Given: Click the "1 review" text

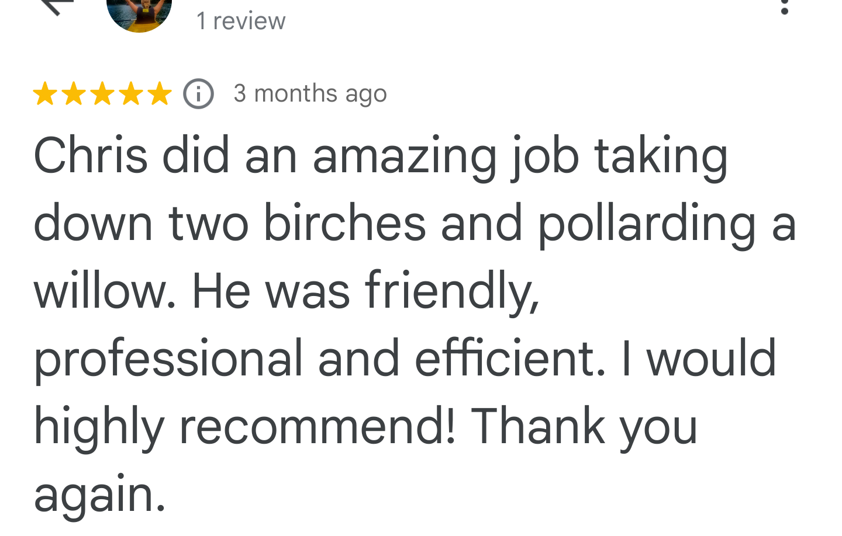Looking at the screenshot, I should pos(241,22).
